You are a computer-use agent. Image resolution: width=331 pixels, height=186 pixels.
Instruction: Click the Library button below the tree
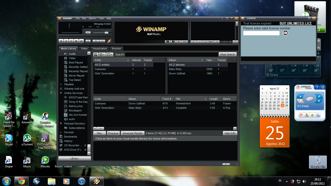click(x=74, y=158)
